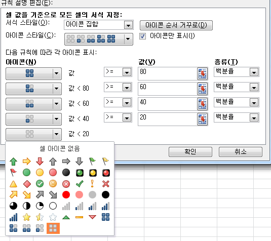Choose the plain red X icon
This screenshot has height=241, width=271.
point(105,184)
